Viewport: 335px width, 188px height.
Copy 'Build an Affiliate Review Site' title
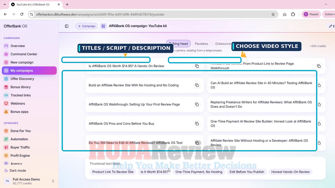tap(197, 85)
